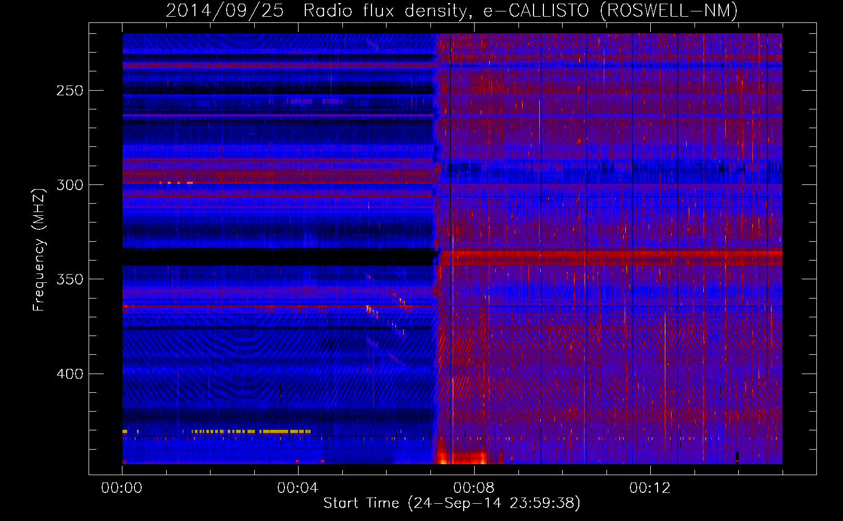Viewport: 843px width, 521px height.
Task: Click the "Start Time (24-Sep-14 23:59:38)" label
Action: pyautogui.click(x=452, y=503)
